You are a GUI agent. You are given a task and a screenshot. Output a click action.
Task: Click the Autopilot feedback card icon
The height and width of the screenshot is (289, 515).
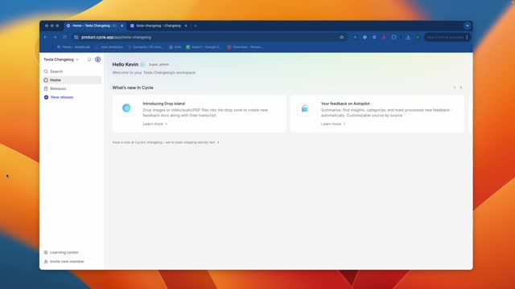[304, 108]
